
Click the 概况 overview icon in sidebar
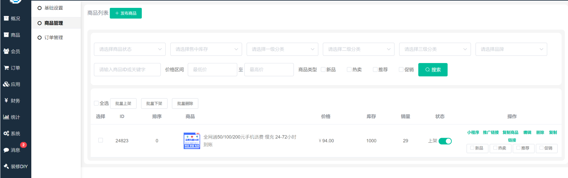click(6, 19)
